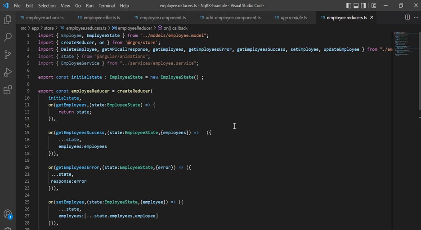The image size is (421, 230).
Task: Toggle the bottom panel visibility
Action: [x=356, y=6]
